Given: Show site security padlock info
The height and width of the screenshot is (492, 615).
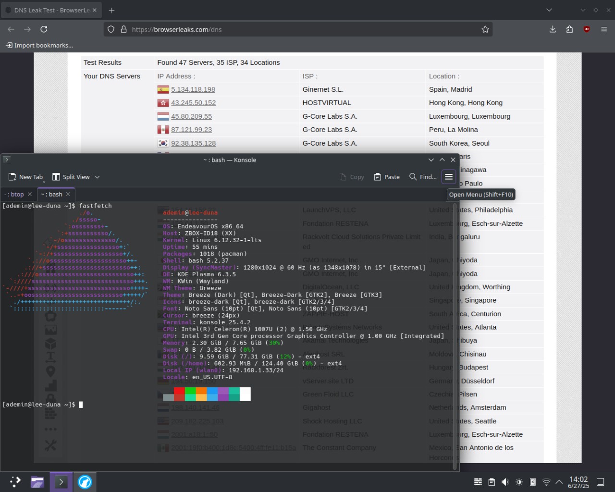Looking at the screenshot, I should (x=123, y=29).
